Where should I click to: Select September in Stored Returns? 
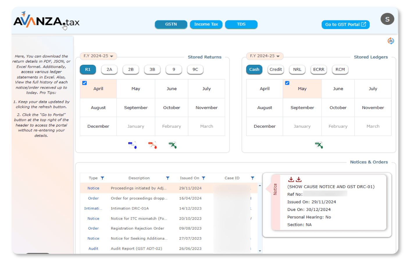[x=136, y=108]
